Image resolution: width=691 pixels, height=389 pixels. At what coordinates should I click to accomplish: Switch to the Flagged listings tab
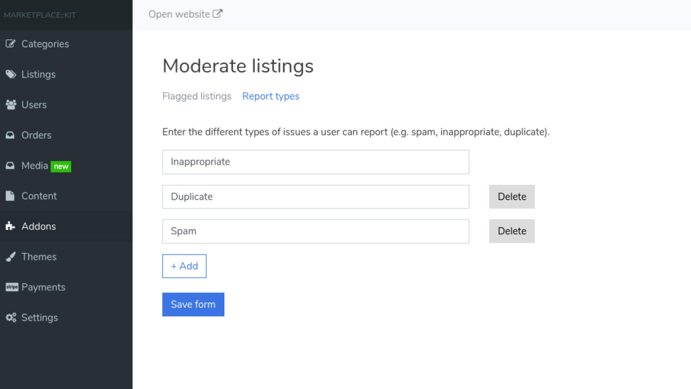coord(197,96)
